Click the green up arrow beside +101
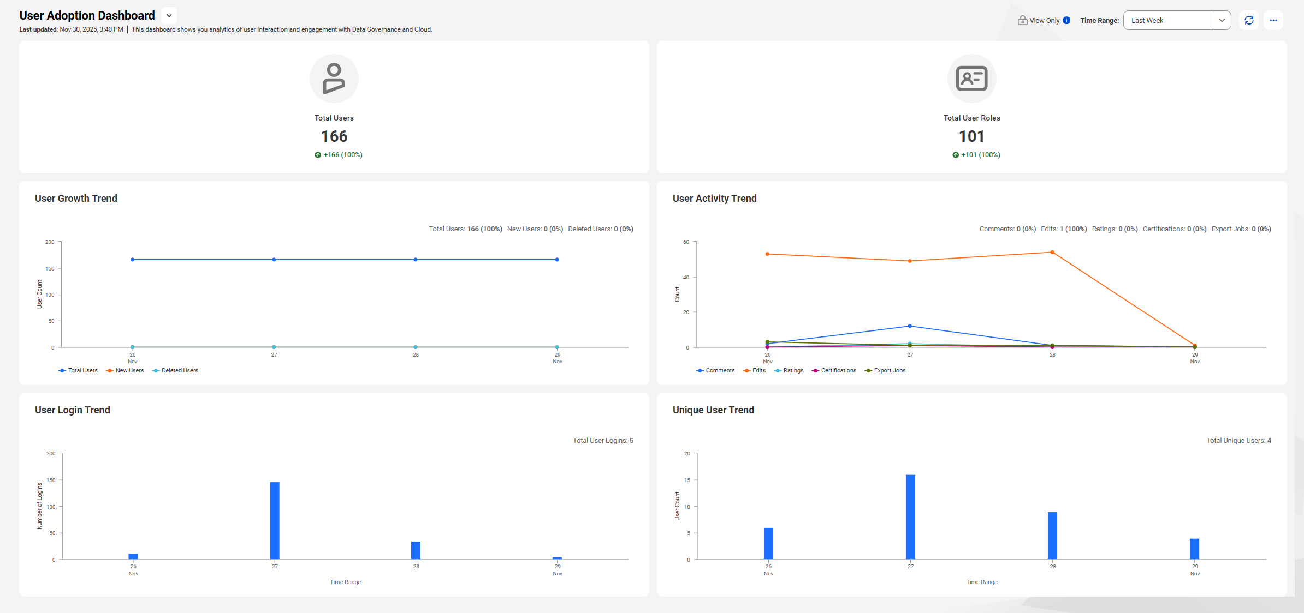The width and height of the screenshot is (1304, 613). click(956, 155)
